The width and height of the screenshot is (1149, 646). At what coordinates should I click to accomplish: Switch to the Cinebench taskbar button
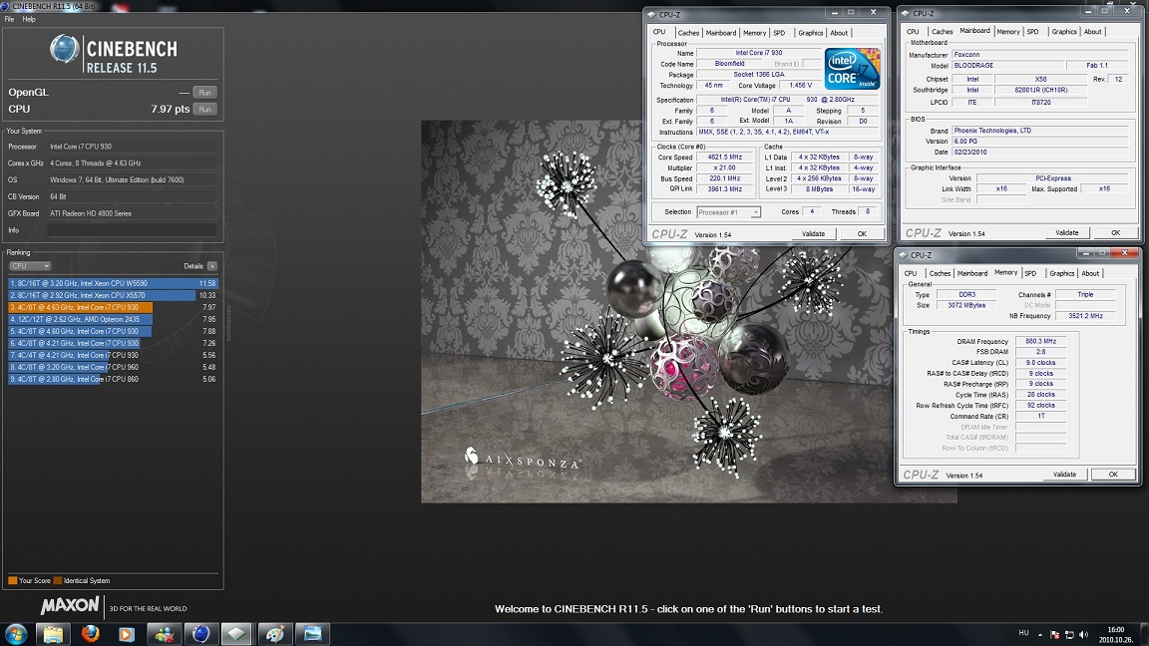point(200,634)
